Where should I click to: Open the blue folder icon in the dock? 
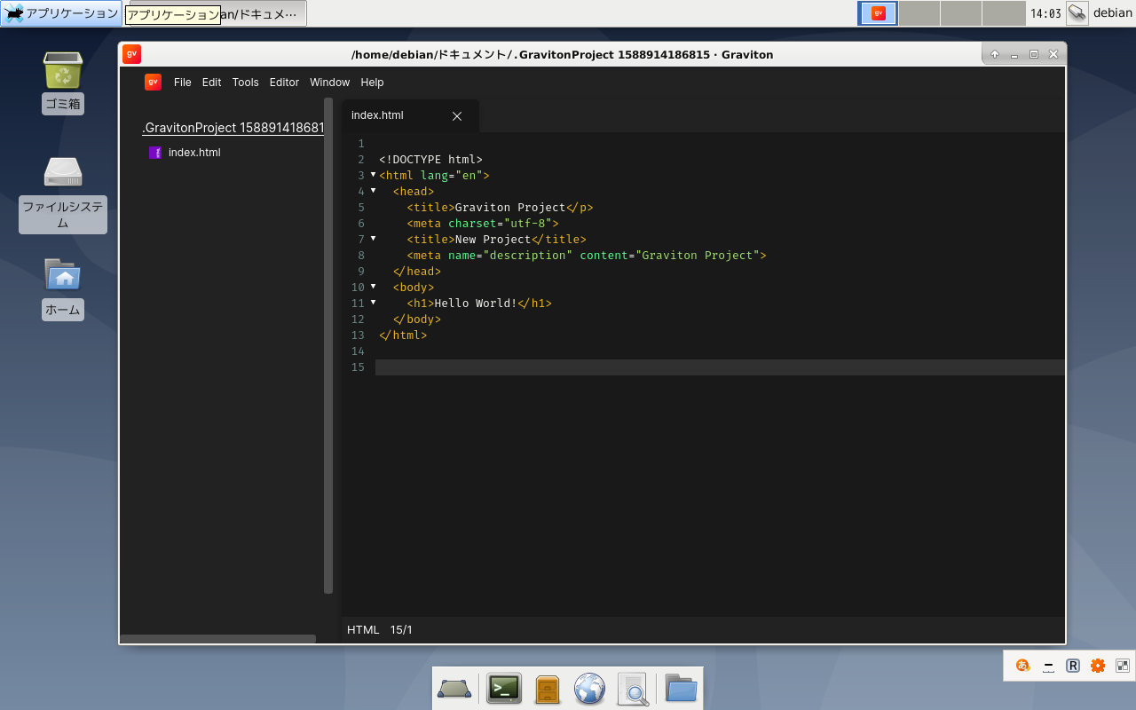(x=681, y=689)
